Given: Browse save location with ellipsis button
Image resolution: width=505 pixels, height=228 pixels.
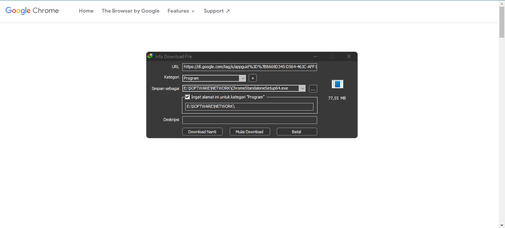Looking at the screenshot, I should (313, 88).
